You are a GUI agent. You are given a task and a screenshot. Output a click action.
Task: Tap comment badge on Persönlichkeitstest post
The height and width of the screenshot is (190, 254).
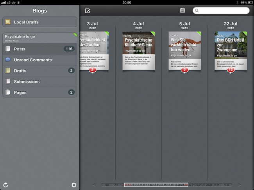coord(92,70)
